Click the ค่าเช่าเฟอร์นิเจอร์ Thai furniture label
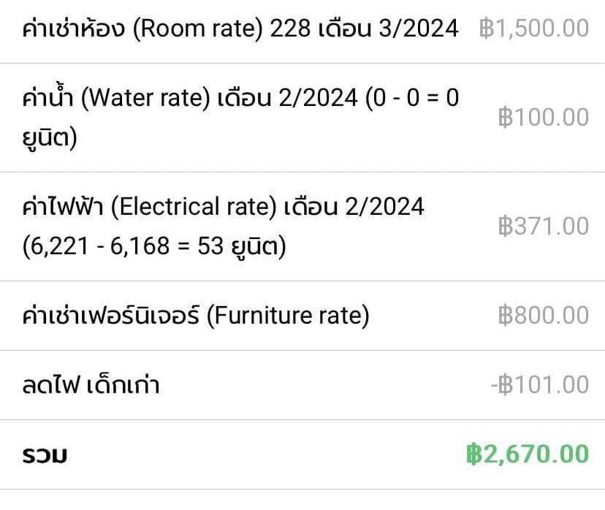Image resolution: width=605 pixels, height=510 pixels. [x=111, y=314]
